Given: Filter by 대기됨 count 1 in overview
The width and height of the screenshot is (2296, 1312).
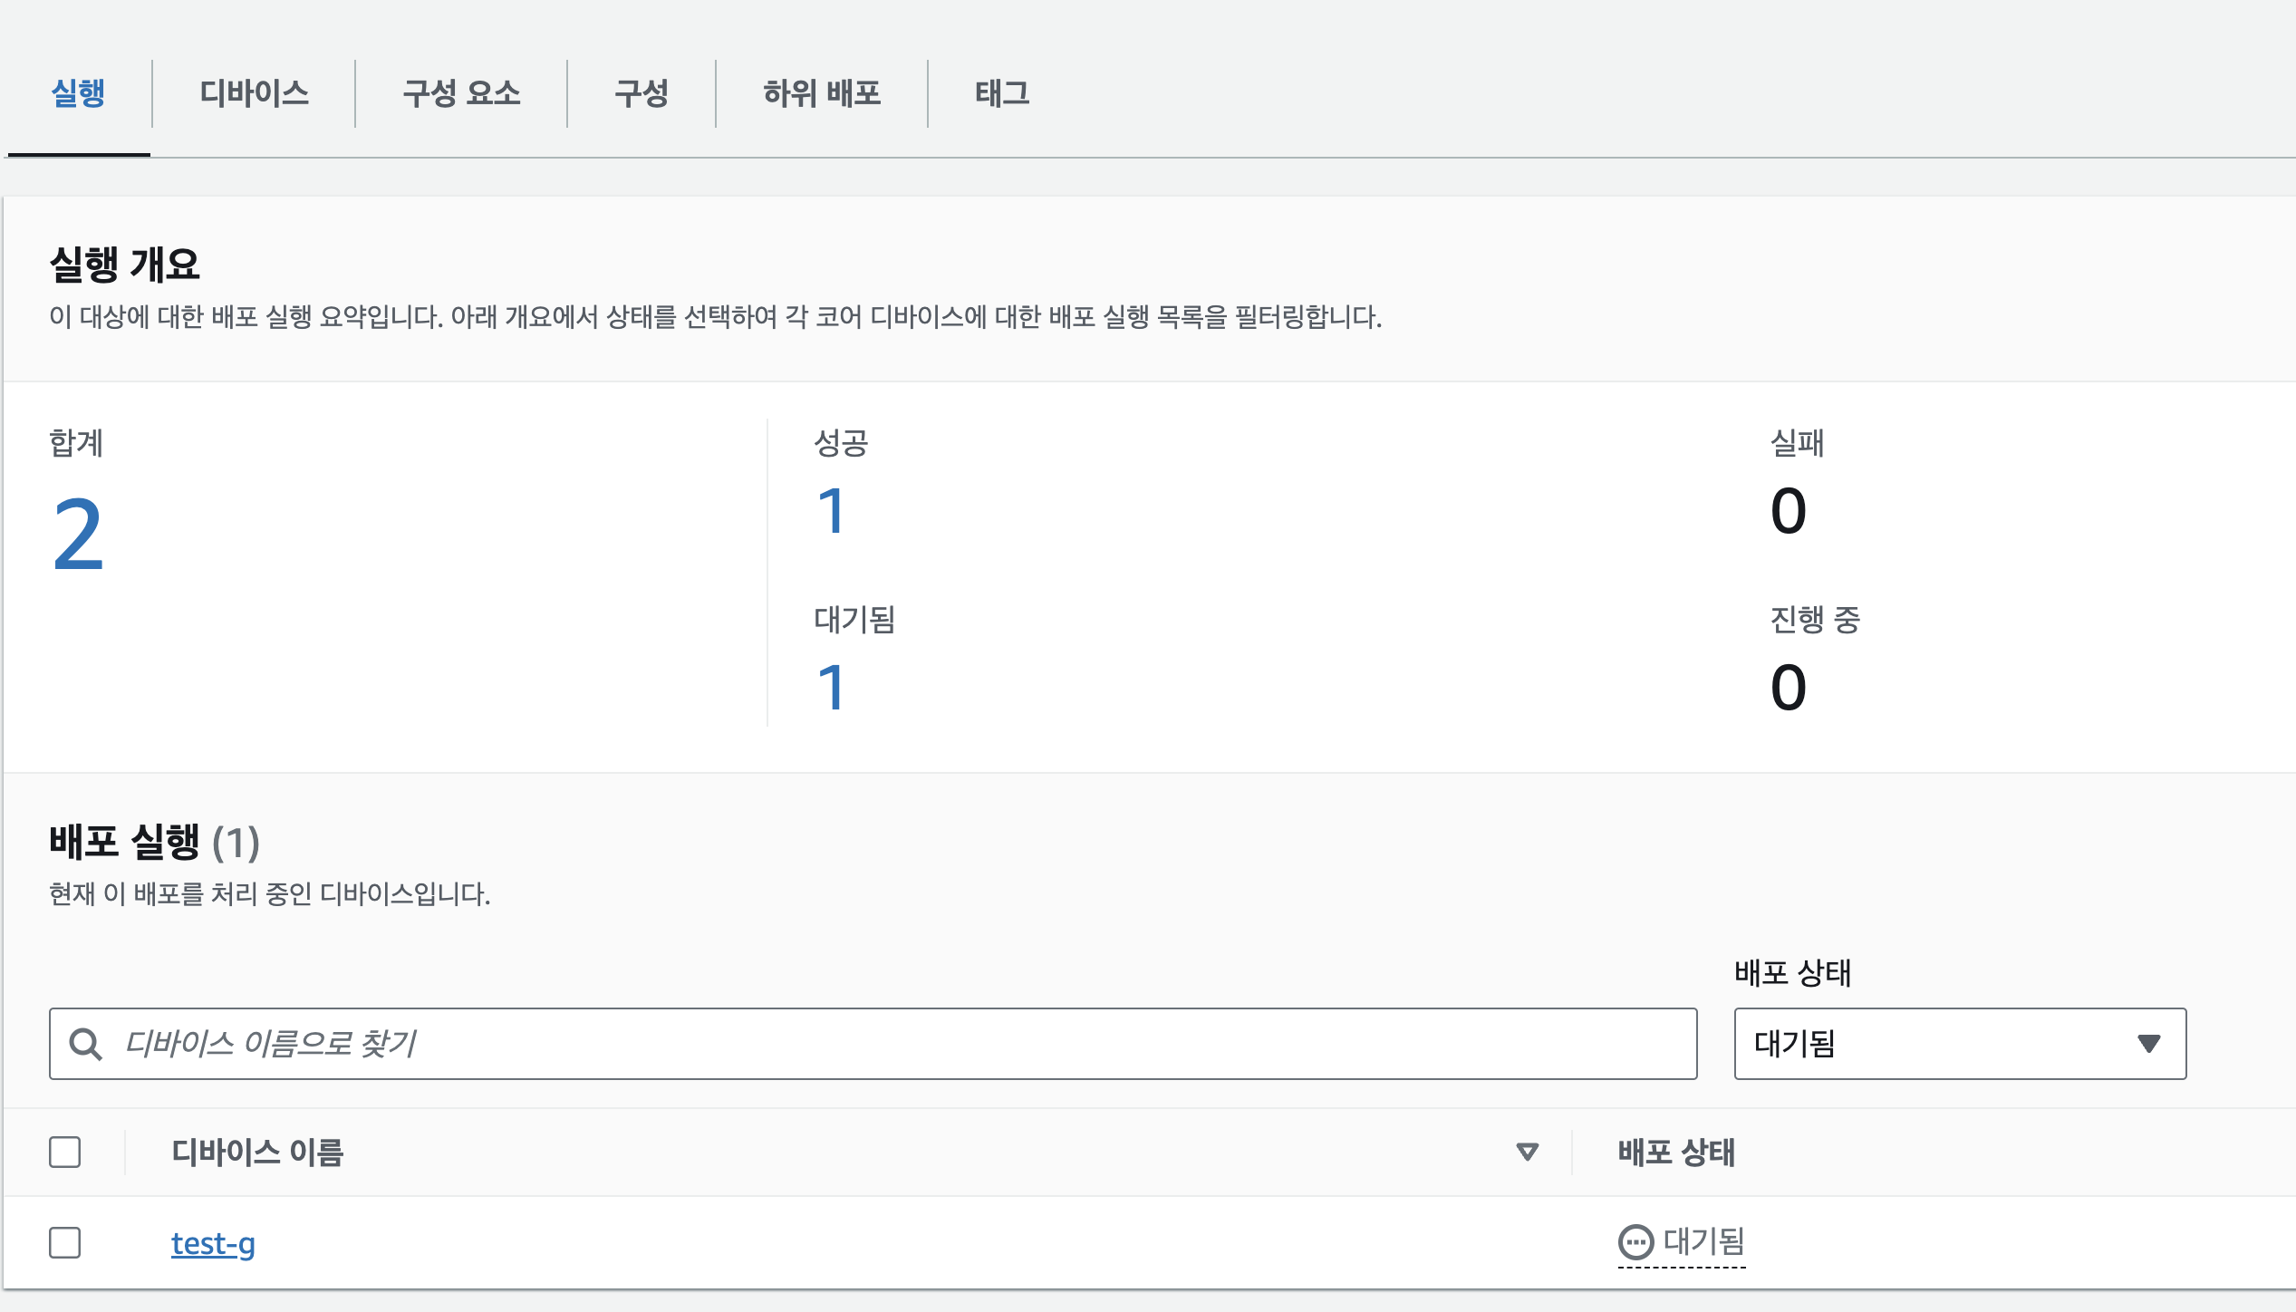Looking at the screenshot, I should (x=831, y=688).
